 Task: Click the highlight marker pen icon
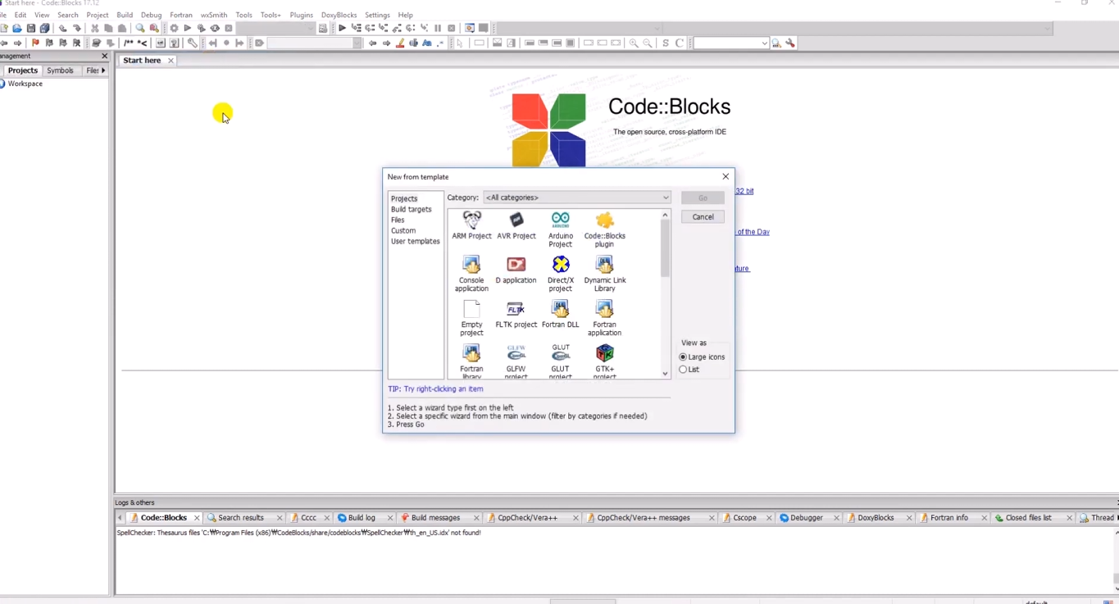[x=400, y=43]
